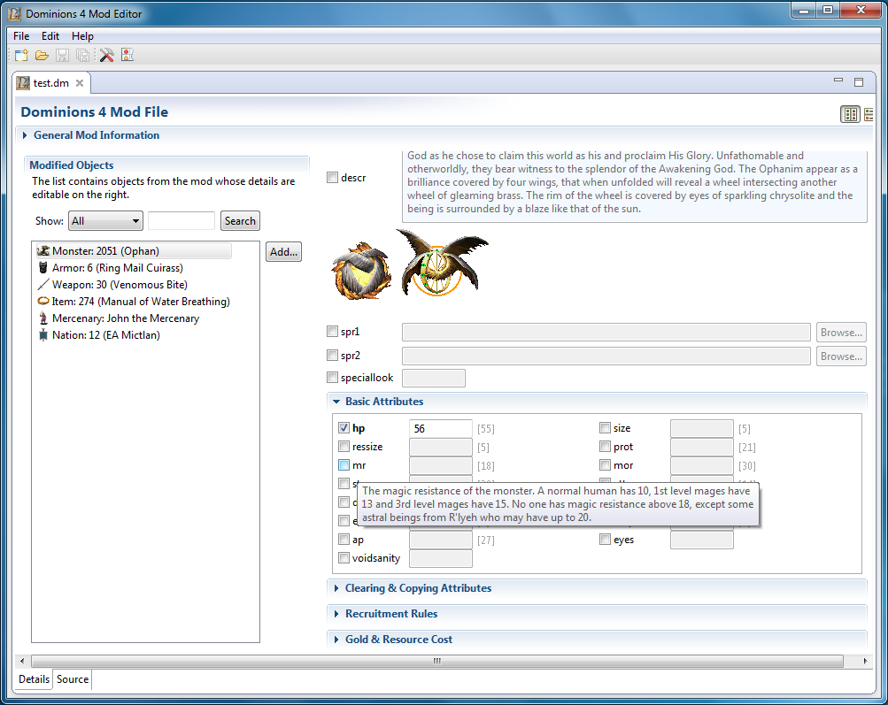The width and height of the screenshot is (888, 705).
Task: Click the nation icon beside EA Mictlan
Action: click(x=43, y=335)
